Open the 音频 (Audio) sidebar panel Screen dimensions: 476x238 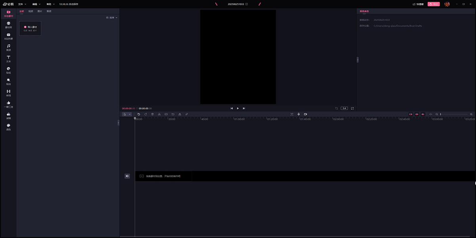[8, 48]
